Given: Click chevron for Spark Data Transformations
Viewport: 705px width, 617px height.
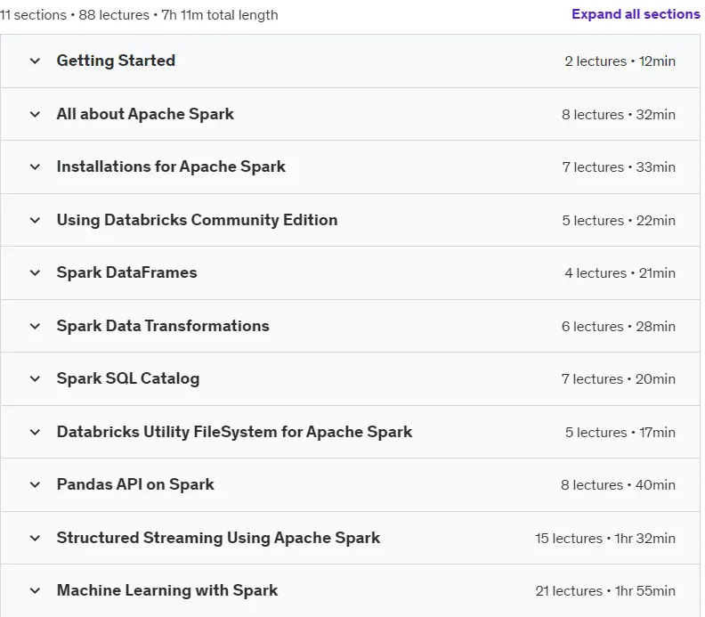Looking at the screenshot, I should click(x=35, y=327).
